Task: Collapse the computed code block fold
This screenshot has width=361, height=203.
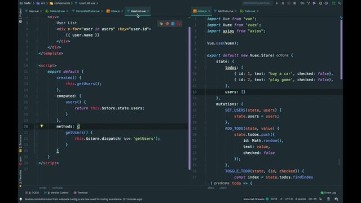Action: (37, 96)
